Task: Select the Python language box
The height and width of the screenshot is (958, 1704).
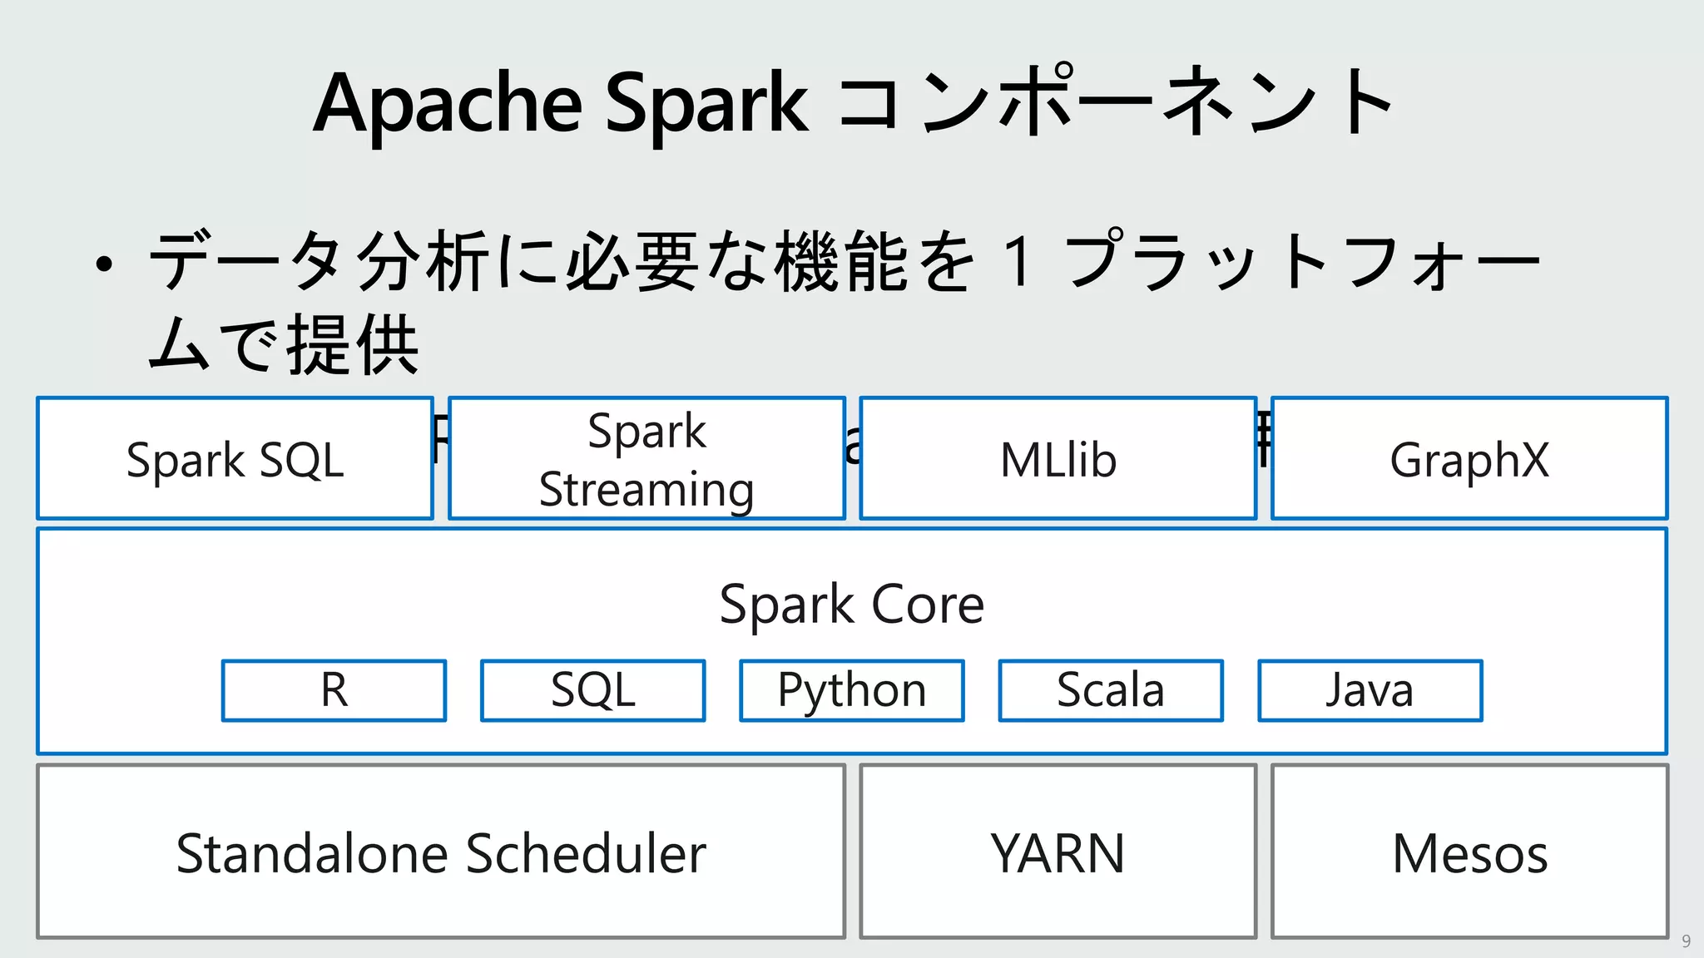Action: coord(852,690)
